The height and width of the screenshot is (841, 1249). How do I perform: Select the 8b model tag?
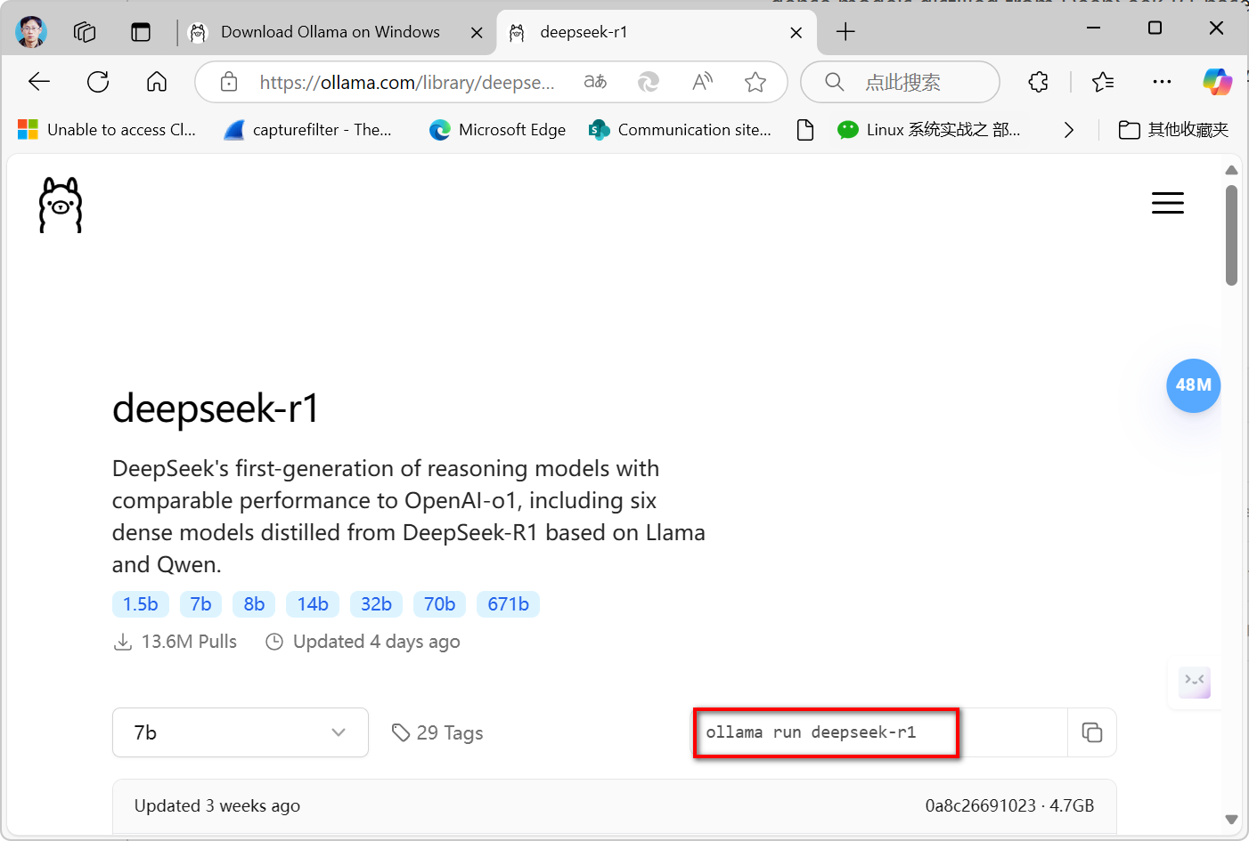click(x=254, y=604)
